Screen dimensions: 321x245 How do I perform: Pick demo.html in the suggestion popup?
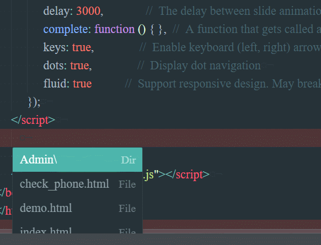[77, 208]
